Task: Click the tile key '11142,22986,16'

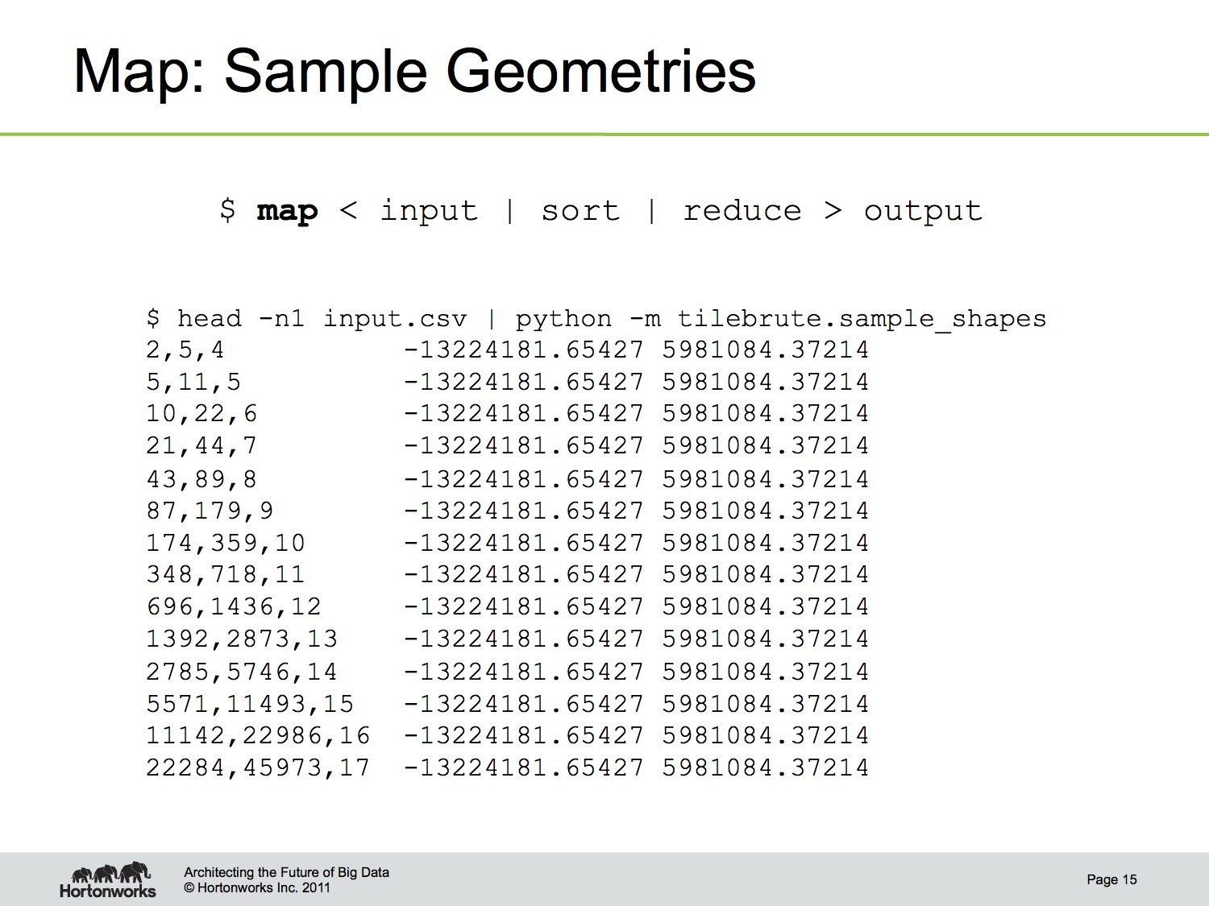Action: (x=258, y=736)
